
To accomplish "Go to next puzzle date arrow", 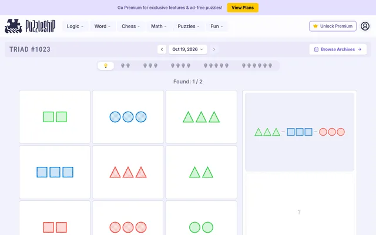I will coord(214,49).
